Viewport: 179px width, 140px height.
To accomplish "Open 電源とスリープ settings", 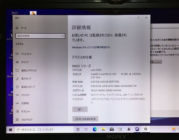I will pos(28,87).
